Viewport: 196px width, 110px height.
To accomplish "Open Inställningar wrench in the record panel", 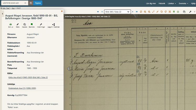I will click(x=40, y=24).
